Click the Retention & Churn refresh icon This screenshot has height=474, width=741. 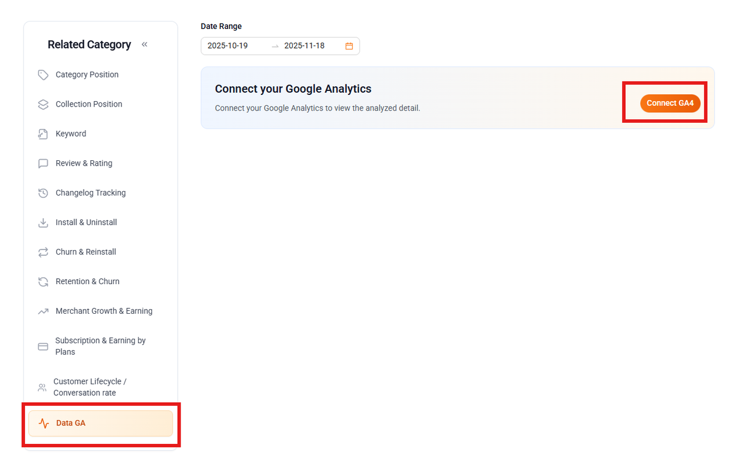tap(43, 281)
